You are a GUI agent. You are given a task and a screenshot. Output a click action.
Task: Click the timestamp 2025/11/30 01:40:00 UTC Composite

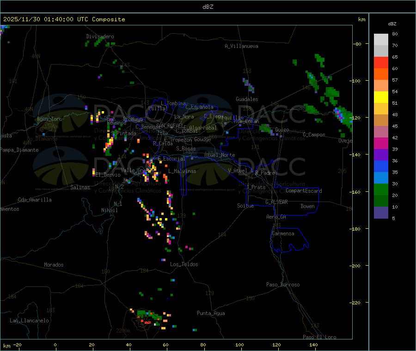64,19
